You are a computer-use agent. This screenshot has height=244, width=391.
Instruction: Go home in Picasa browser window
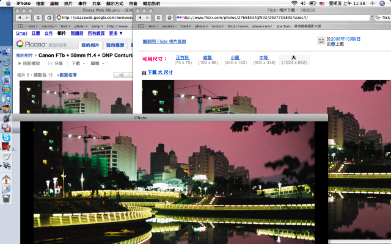(x=49, y=18)
